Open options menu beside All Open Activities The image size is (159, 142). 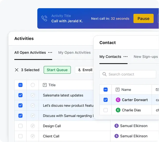[50, 52]
